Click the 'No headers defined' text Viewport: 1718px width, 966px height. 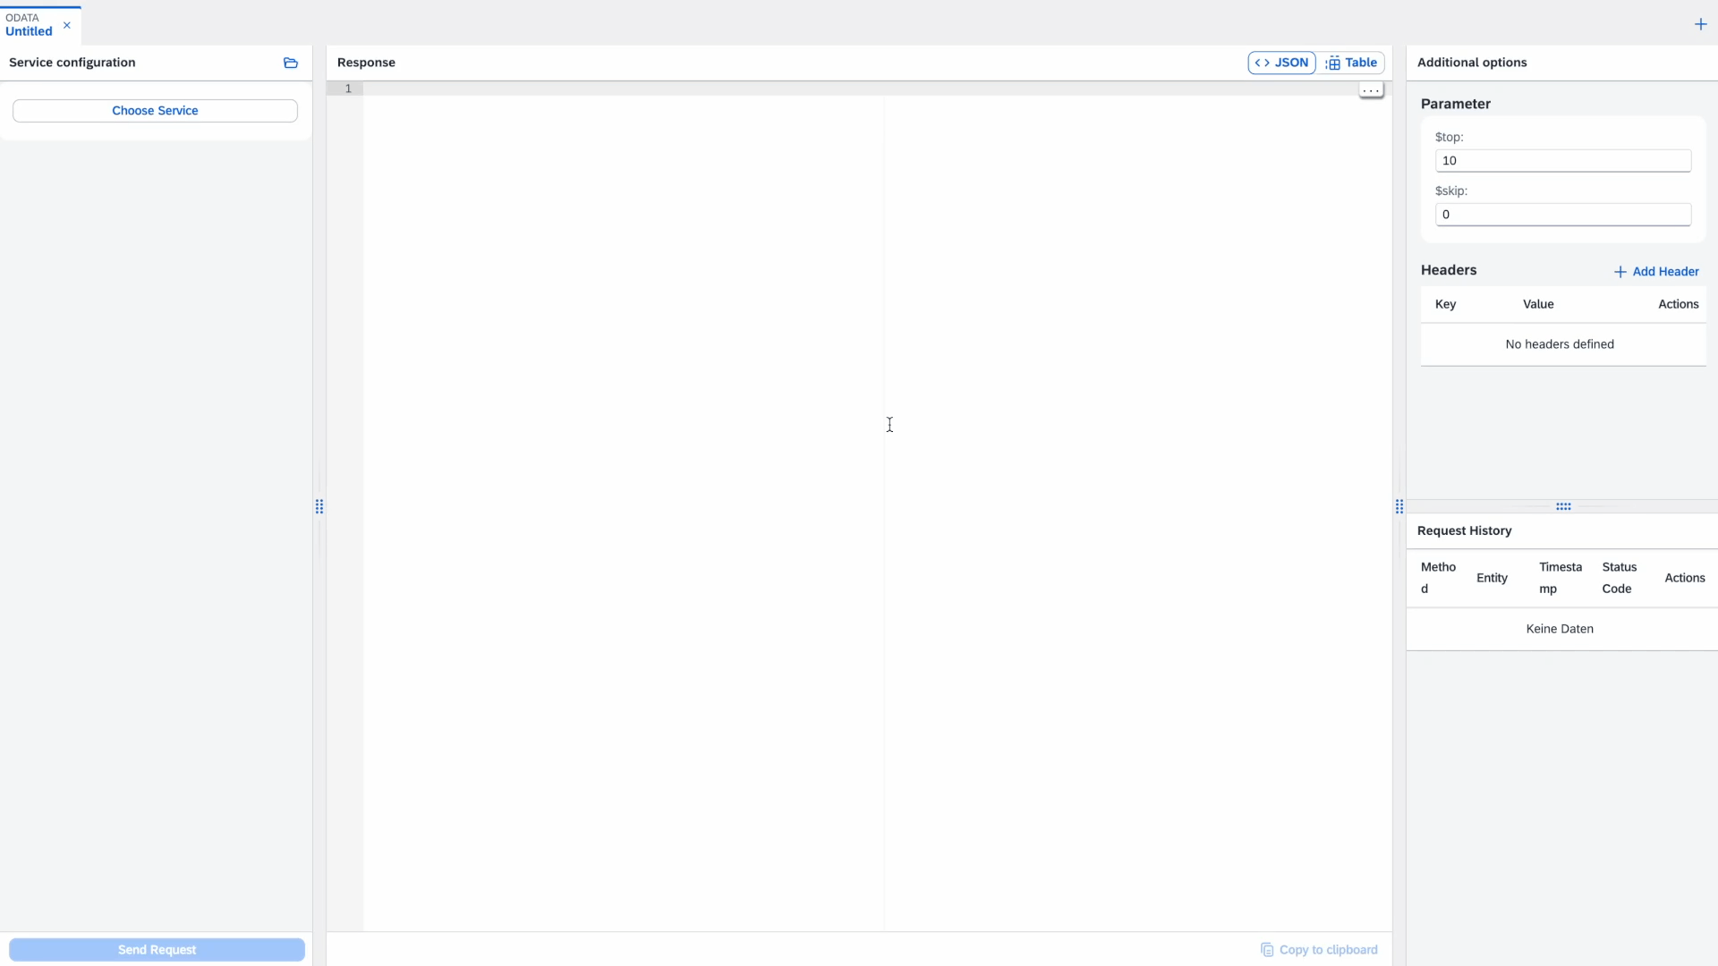tap(1560, 344)
